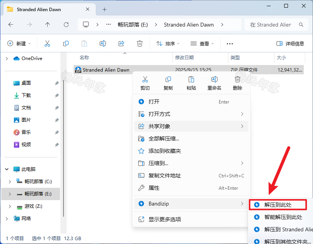The image size is (313, 244).
Task: Click Stranded Alien Dawn breadcrumb in address bar
Action: pos(189,25)
